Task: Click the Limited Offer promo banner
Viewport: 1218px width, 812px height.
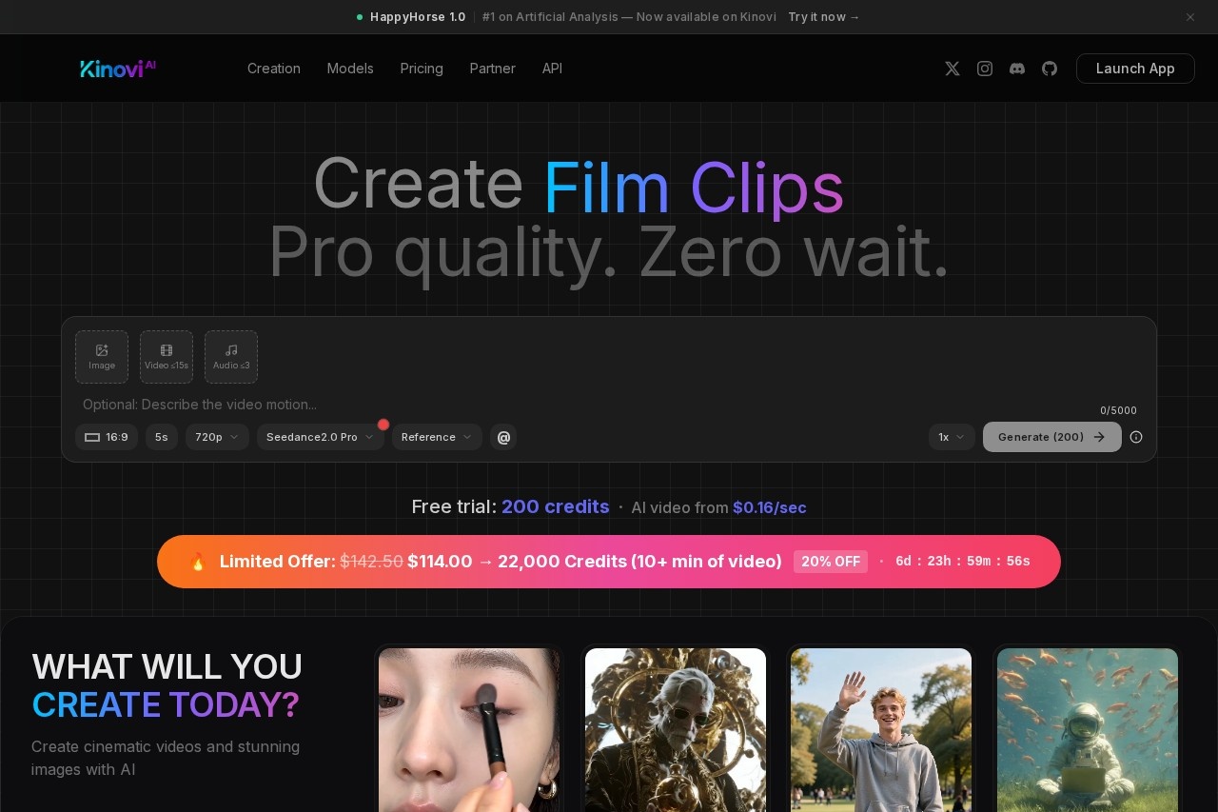Action: [609, 562]
